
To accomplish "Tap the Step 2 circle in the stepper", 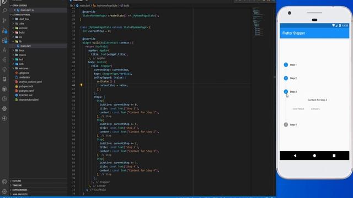I will pyautogui.click(x=286, y=78).
